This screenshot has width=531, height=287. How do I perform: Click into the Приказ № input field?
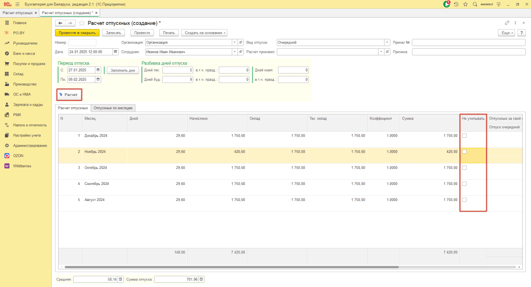468,42
